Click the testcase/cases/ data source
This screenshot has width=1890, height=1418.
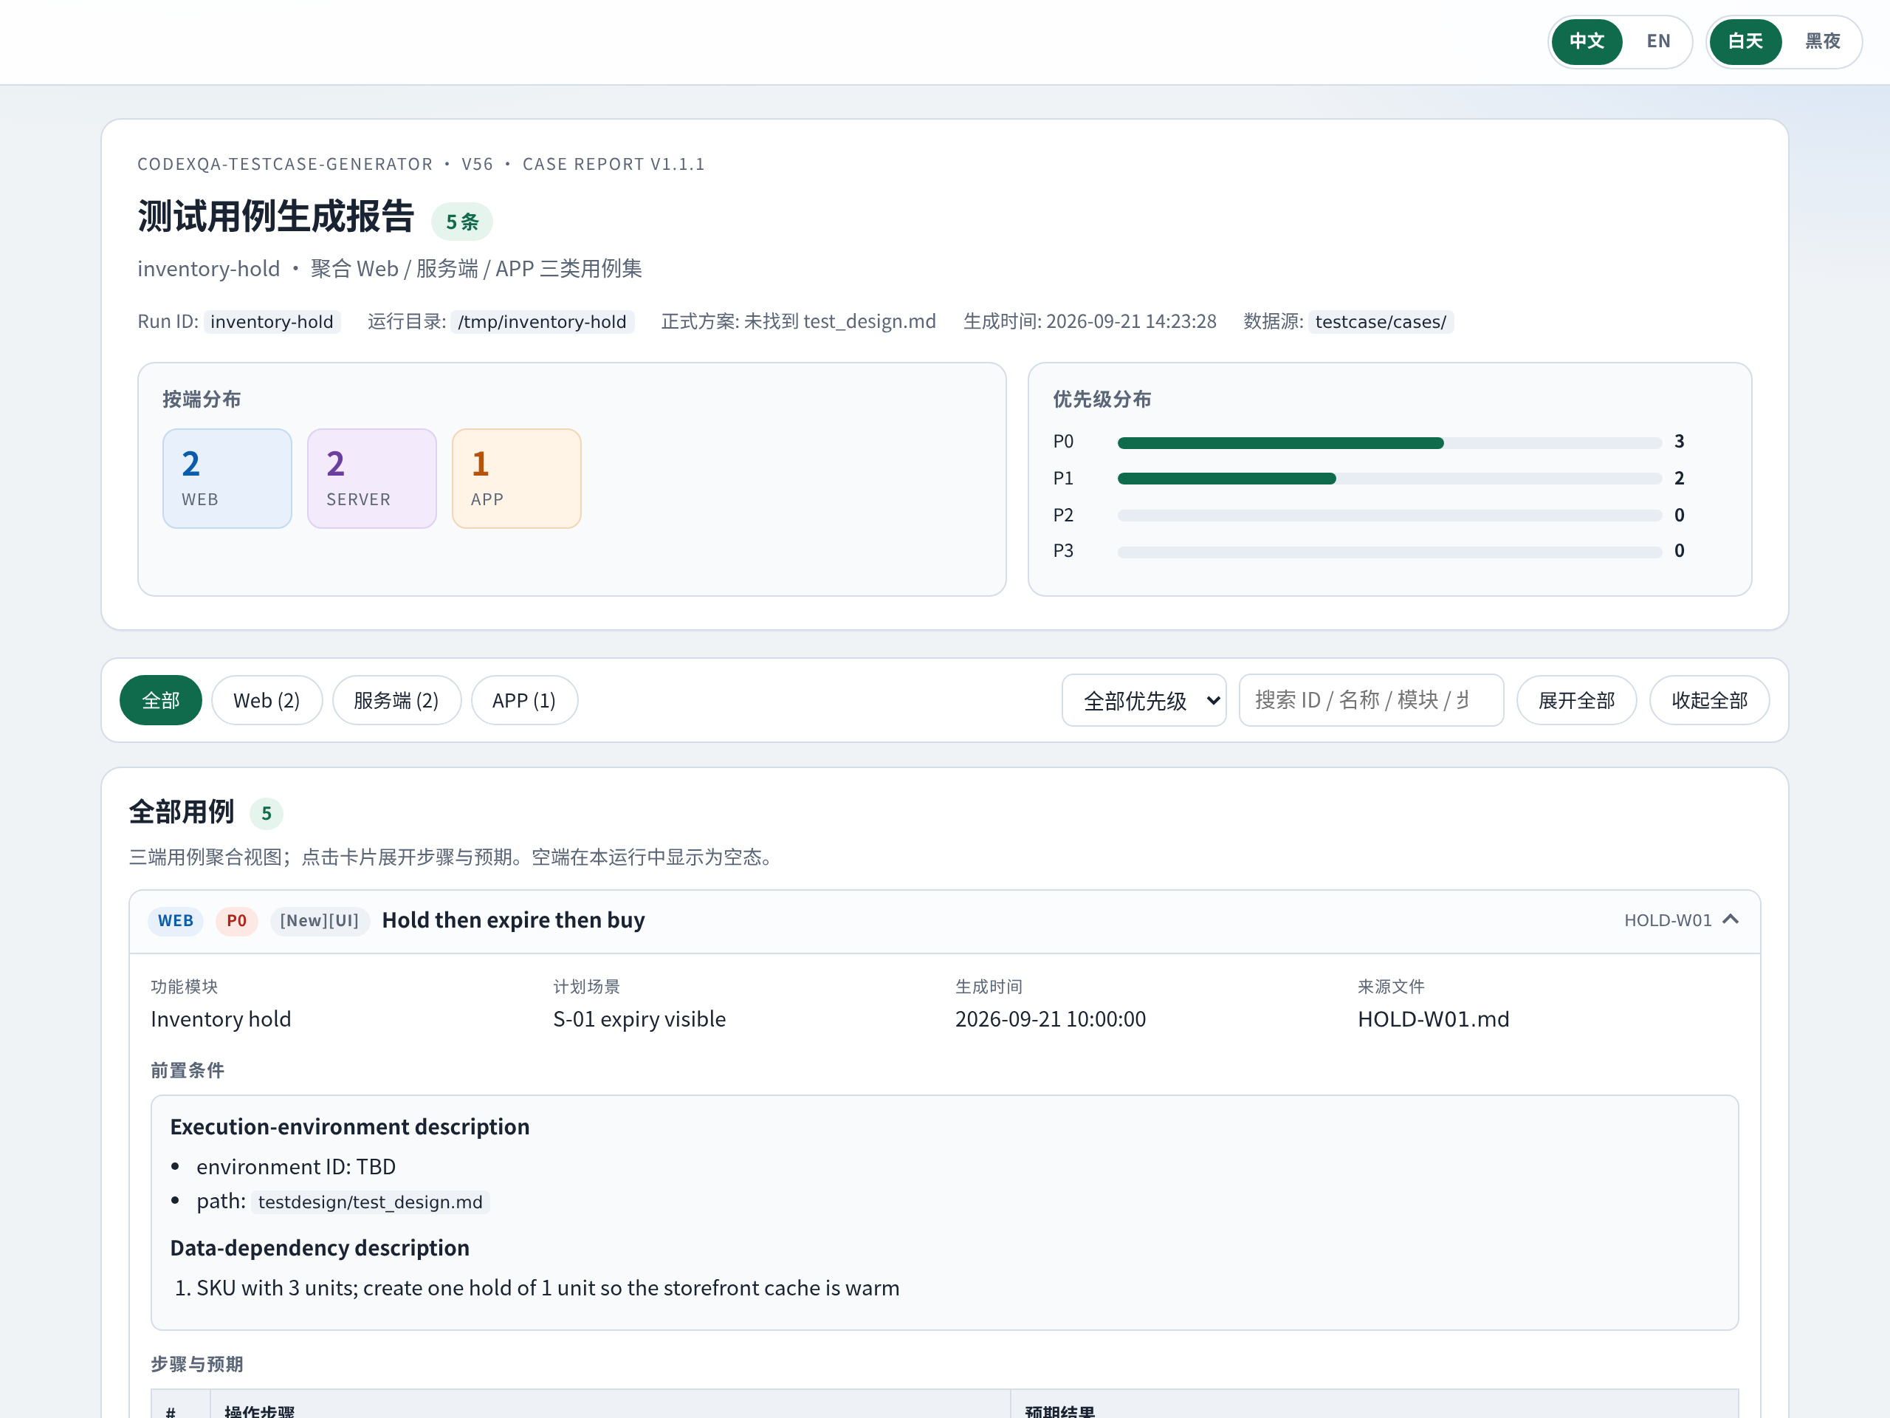pyautogui.click(x=1381, y=321)
